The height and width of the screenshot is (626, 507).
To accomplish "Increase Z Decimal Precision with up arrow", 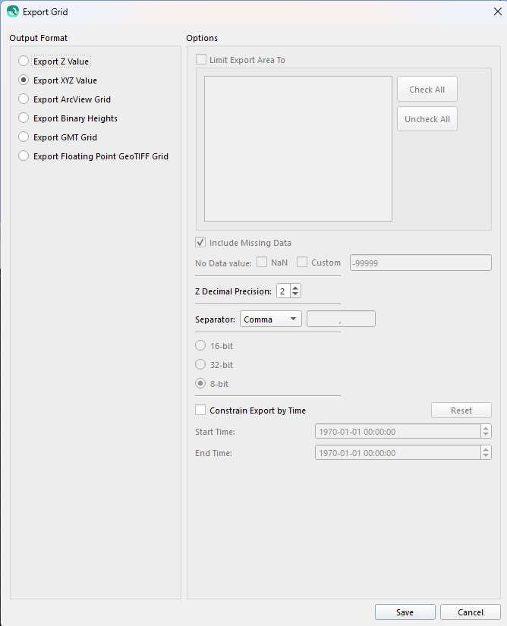I will pyautogui.click(x=295, y=288).
